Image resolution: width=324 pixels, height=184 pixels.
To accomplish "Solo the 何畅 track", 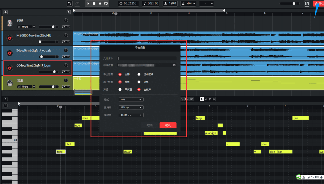I will tap(68, 27).
